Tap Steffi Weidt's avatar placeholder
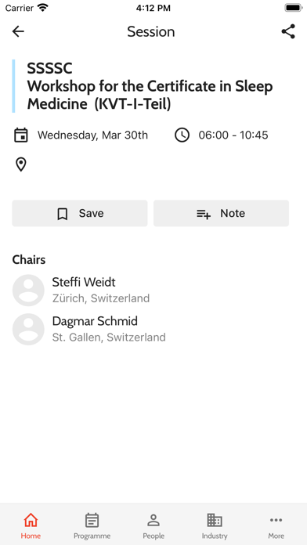This screenshot has height=545, width=307. [x=28, y=291]
